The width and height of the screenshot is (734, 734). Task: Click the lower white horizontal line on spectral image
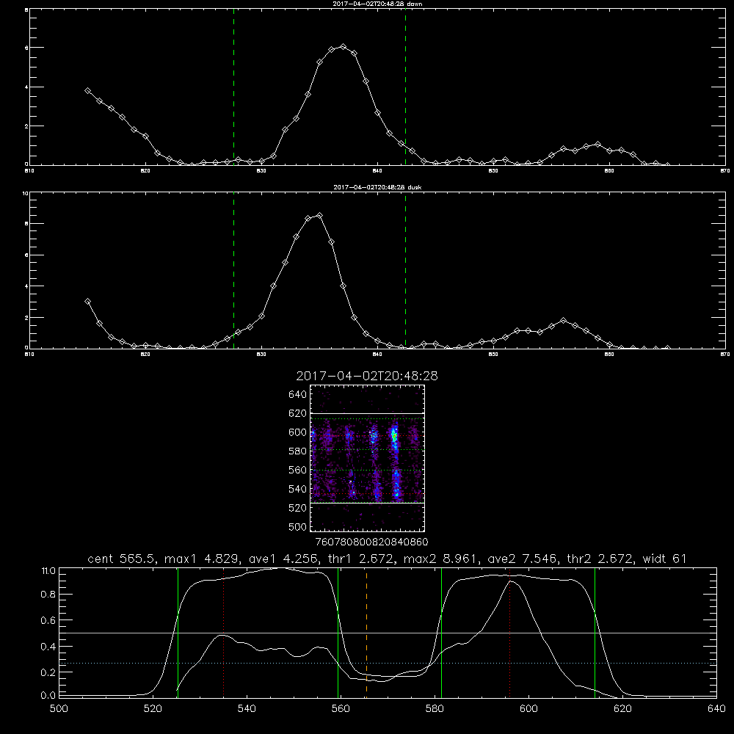tap(367, 504)
